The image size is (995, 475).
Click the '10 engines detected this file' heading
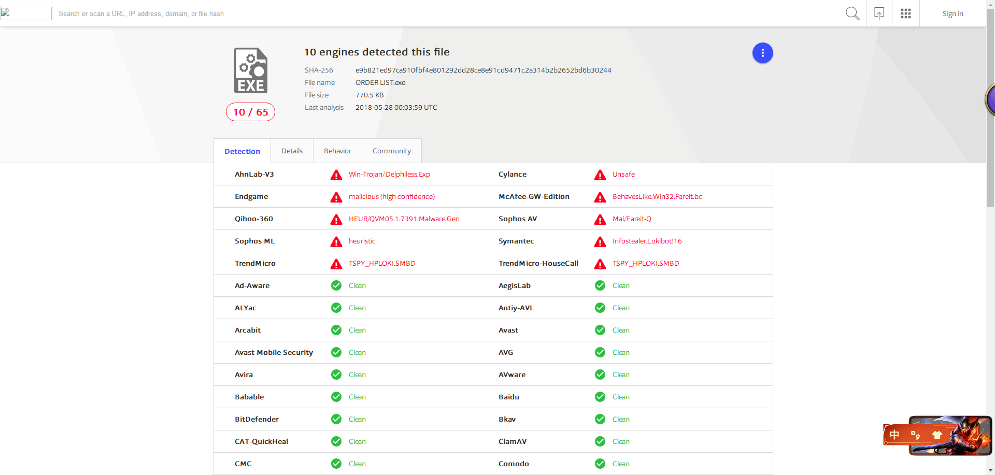point(377,52)
